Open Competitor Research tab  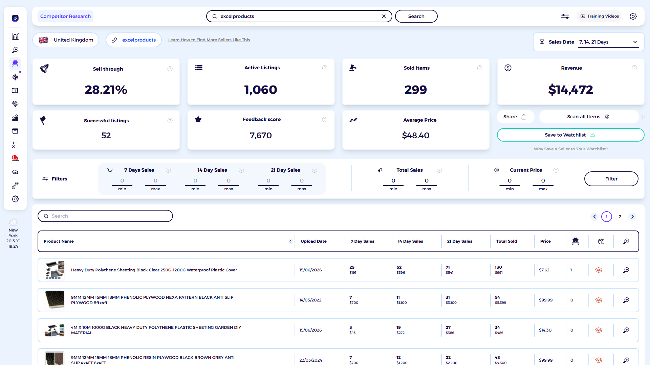pyautogui.click(x=65, y=16)
